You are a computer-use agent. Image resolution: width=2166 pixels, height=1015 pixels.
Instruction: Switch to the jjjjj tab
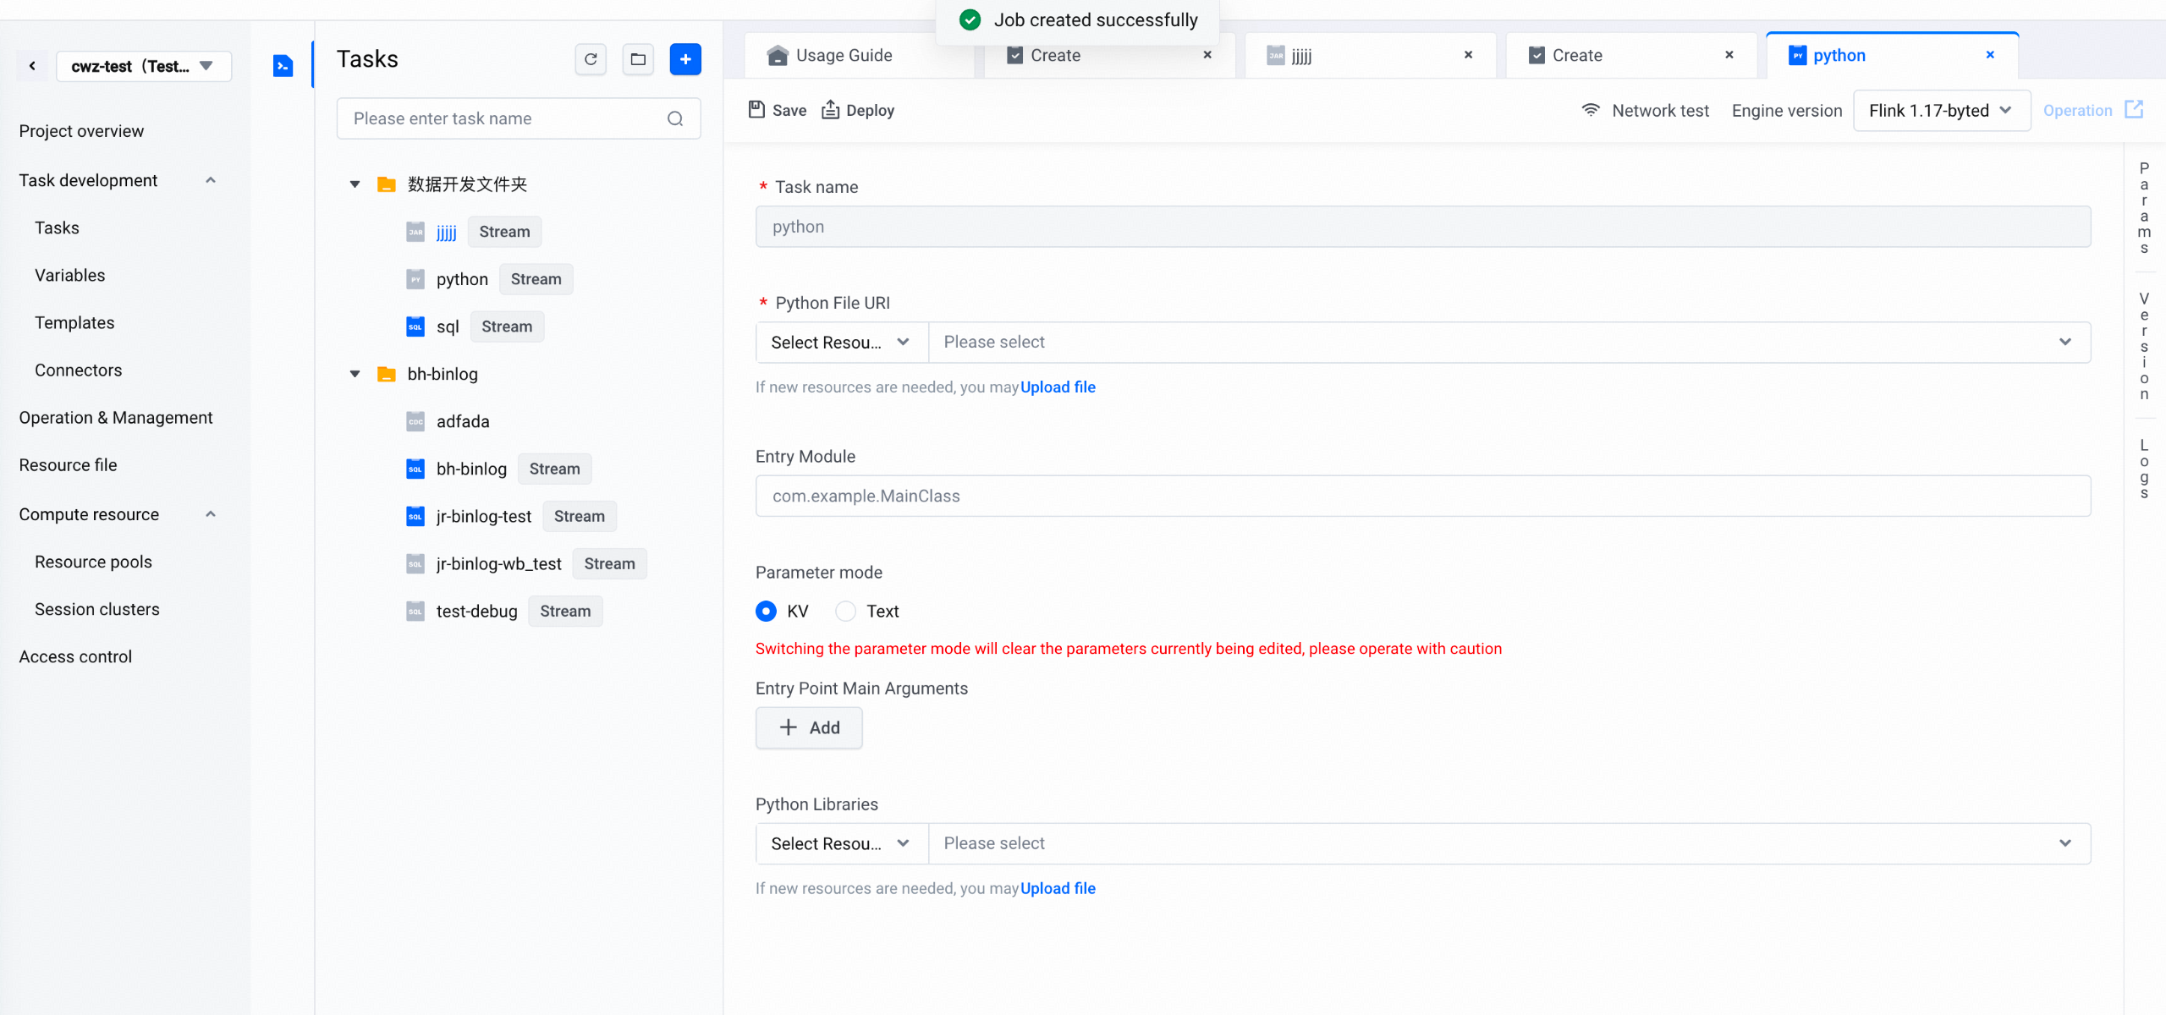click(x=1371, y=56)
